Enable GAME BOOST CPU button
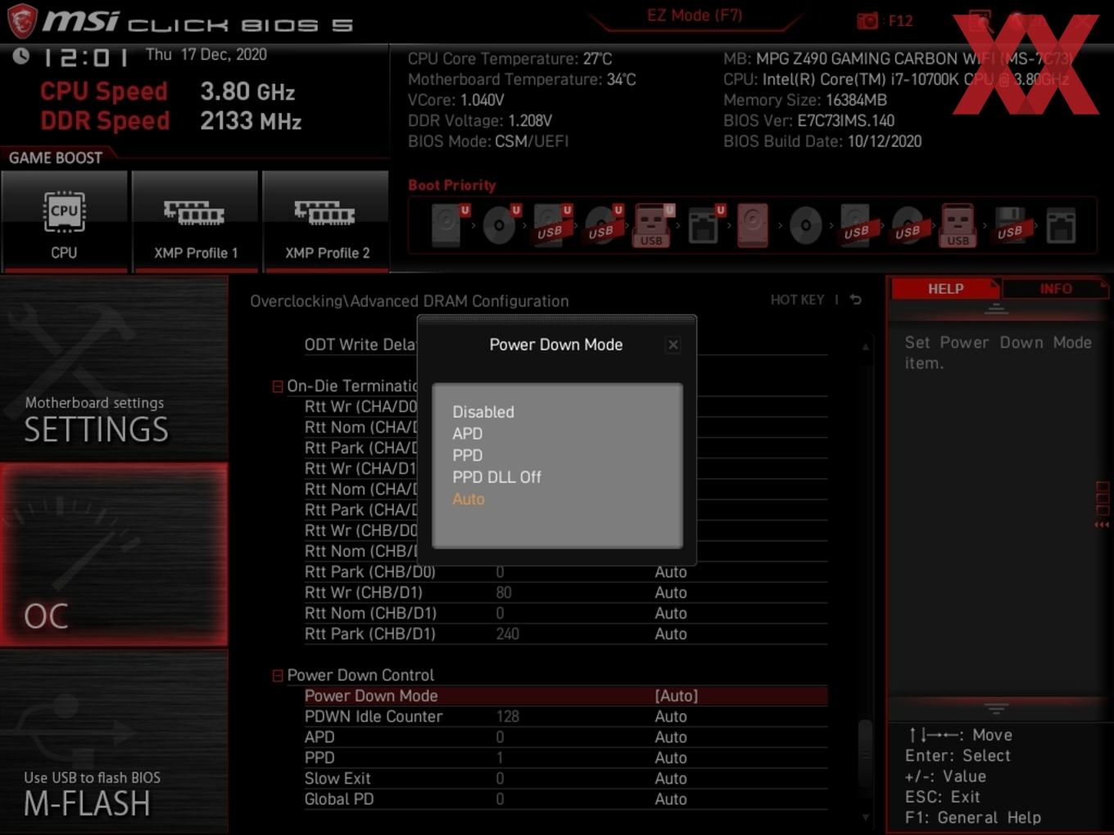Screen dimensions: 1114x835 click(x=64, y=221)
